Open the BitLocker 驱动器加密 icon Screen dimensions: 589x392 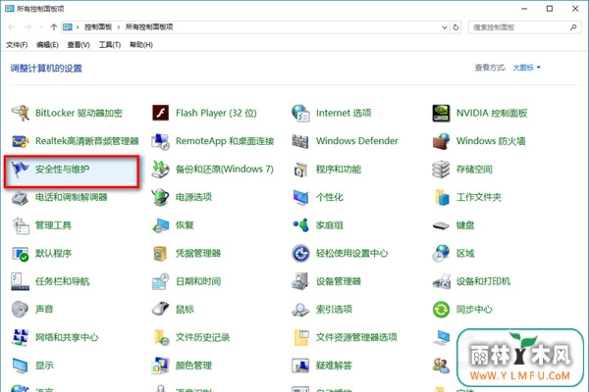[x=21, y=113]
